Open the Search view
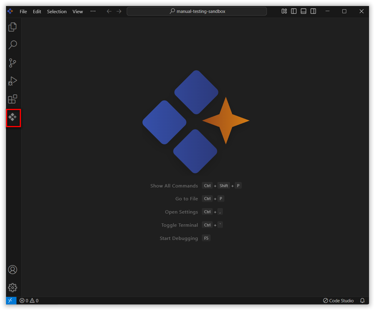 coord(13,45)
